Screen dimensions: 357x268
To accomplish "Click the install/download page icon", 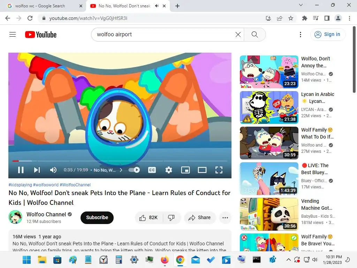I will [268, 18].
